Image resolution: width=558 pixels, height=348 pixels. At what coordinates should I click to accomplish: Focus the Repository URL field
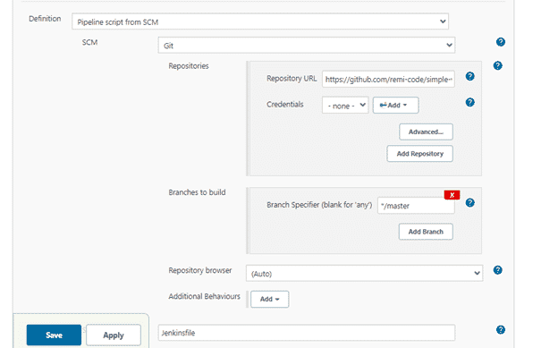pos(388,79)
